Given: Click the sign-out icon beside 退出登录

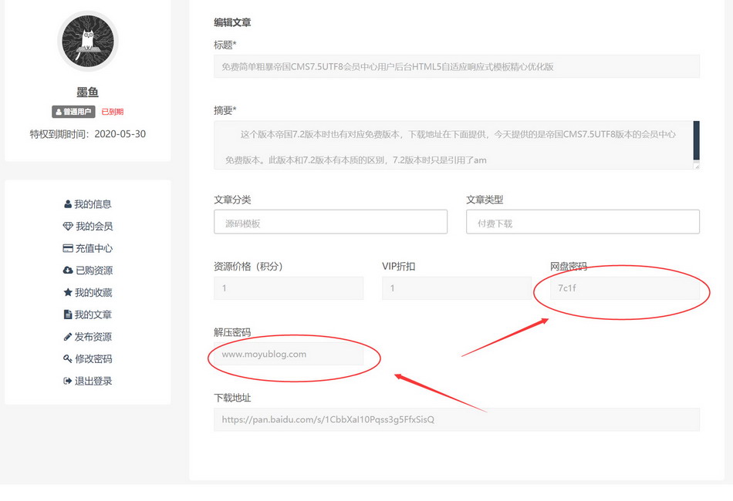Looking at the screenshot, I should (68, 381).
